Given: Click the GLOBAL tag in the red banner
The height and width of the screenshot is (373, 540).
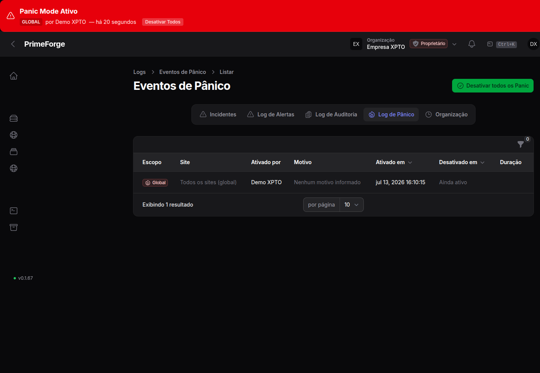Looking at the screenshot, I should 31,22.
